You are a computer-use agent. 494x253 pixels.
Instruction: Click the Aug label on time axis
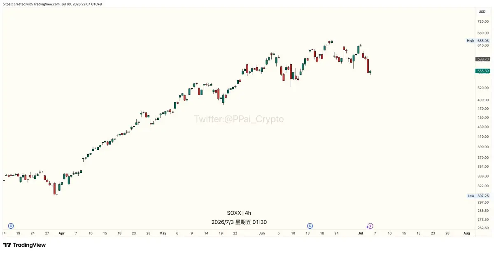click(466, 233)
